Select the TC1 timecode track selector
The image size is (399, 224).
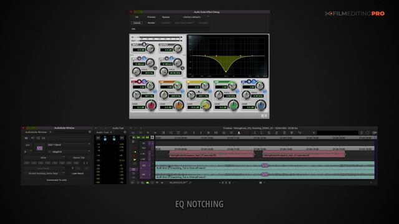144,148
